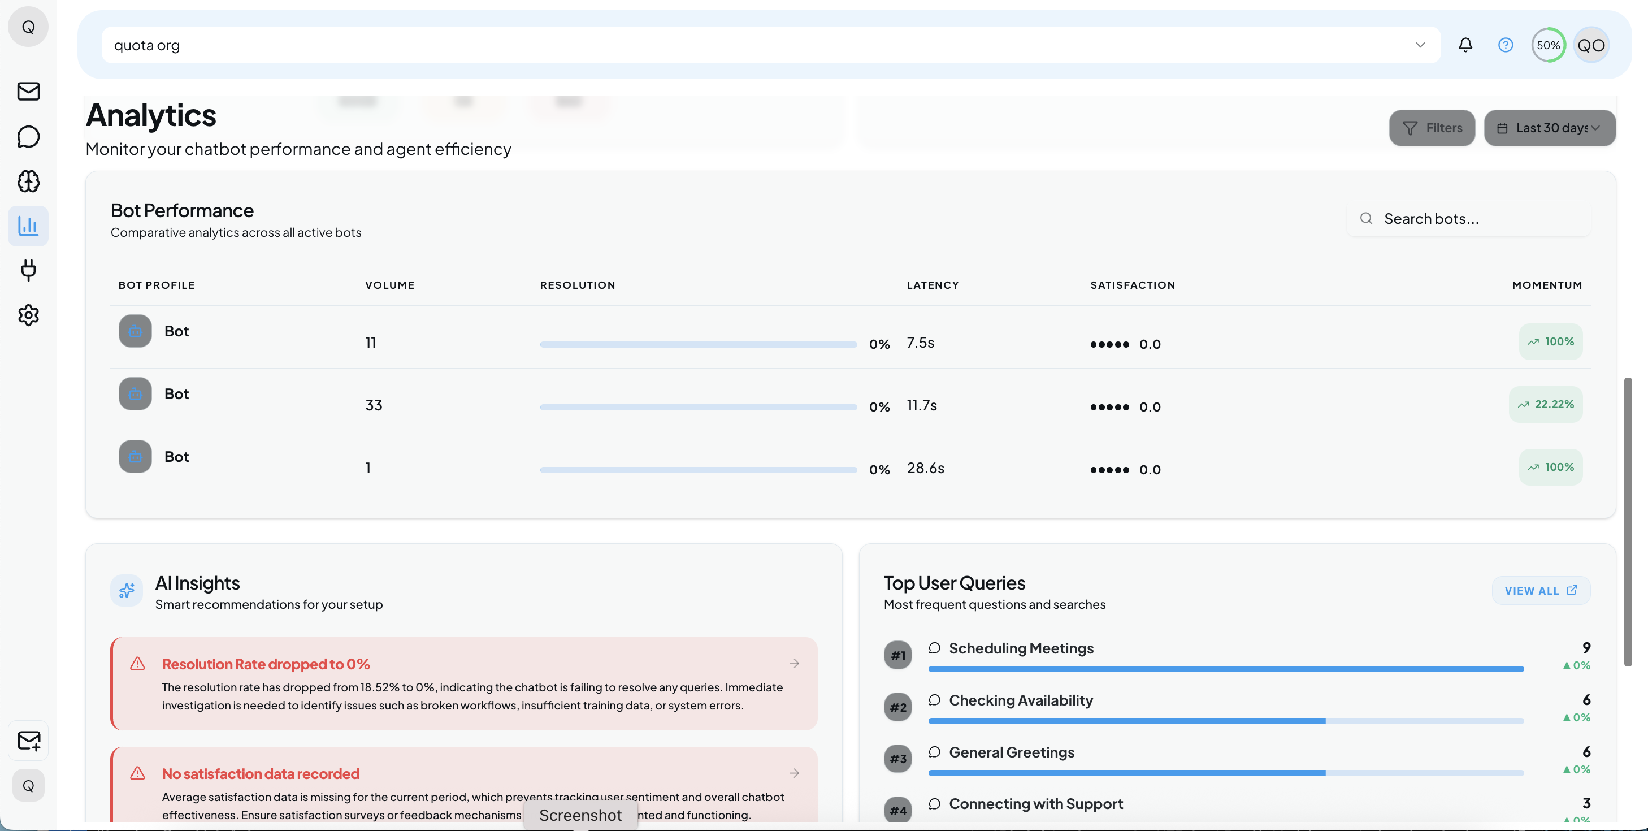1648x831 pixels.
Task: Select the Chat icon in the sidebar
Action: pos(28,136)
